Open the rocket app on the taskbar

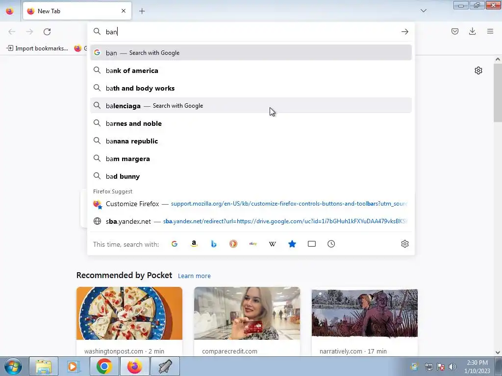point(165,366)
